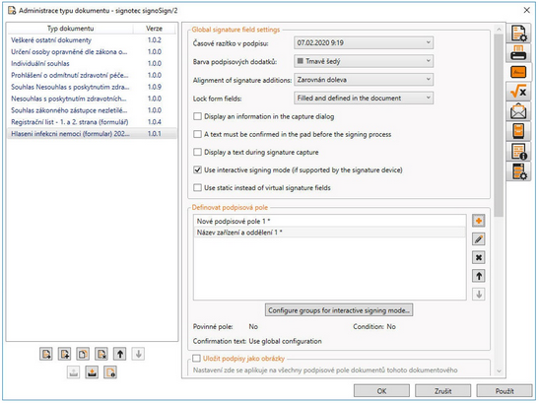Open the email envelope settings tab
Image resolution: width=539 pixels, height=403 pixels.
click(x=518, y=111)
